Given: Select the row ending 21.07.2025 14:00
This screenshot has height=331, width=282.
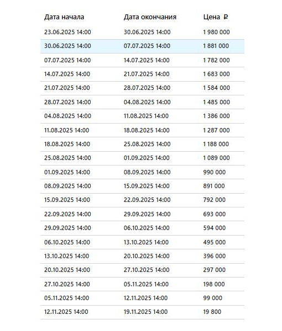Looking at the screenshot, I should pyautogui.click(x=142, y=74).
